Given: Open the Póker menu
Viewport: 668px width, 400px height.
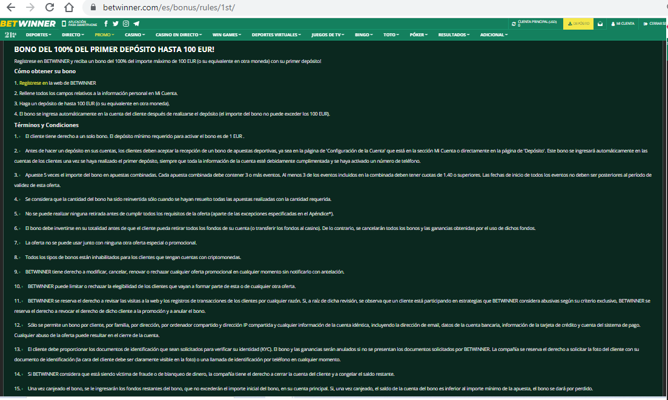Looking at the screenshot, I should coord(418,34).
